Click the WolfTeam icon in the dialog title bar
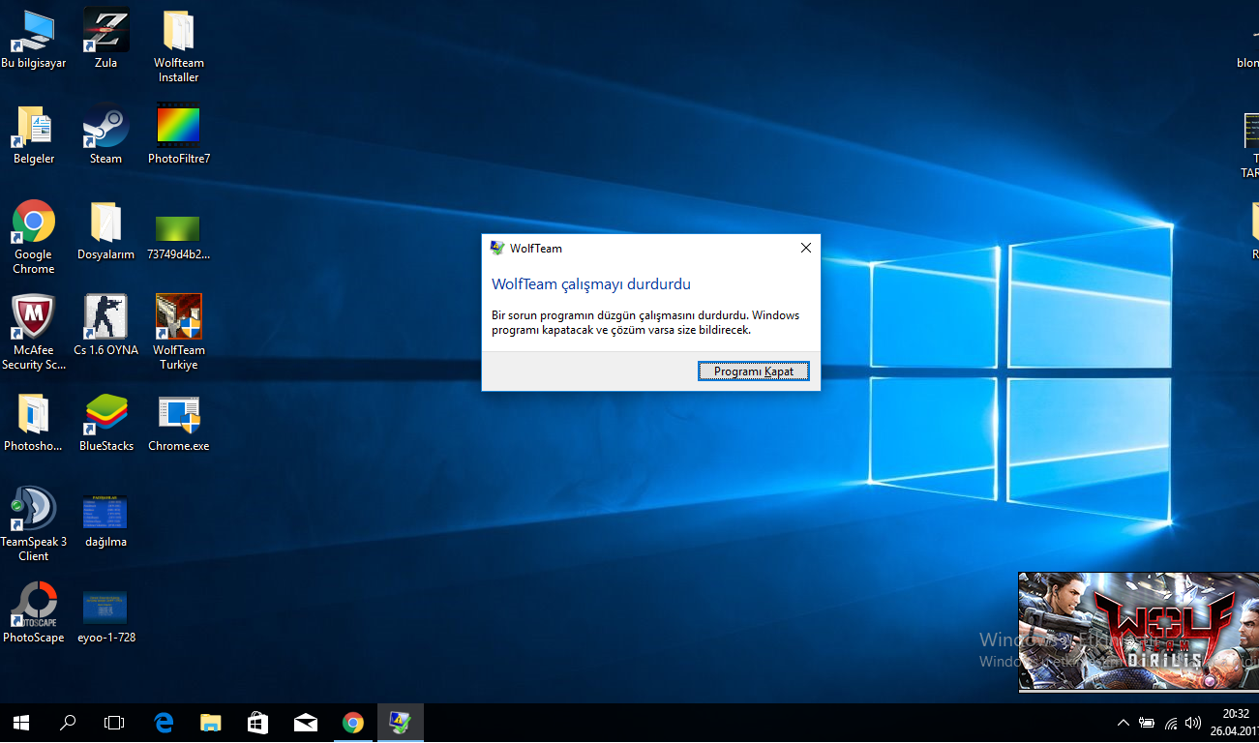The width and height of the screenshot is (1259, 743). (x=497, y=249)
